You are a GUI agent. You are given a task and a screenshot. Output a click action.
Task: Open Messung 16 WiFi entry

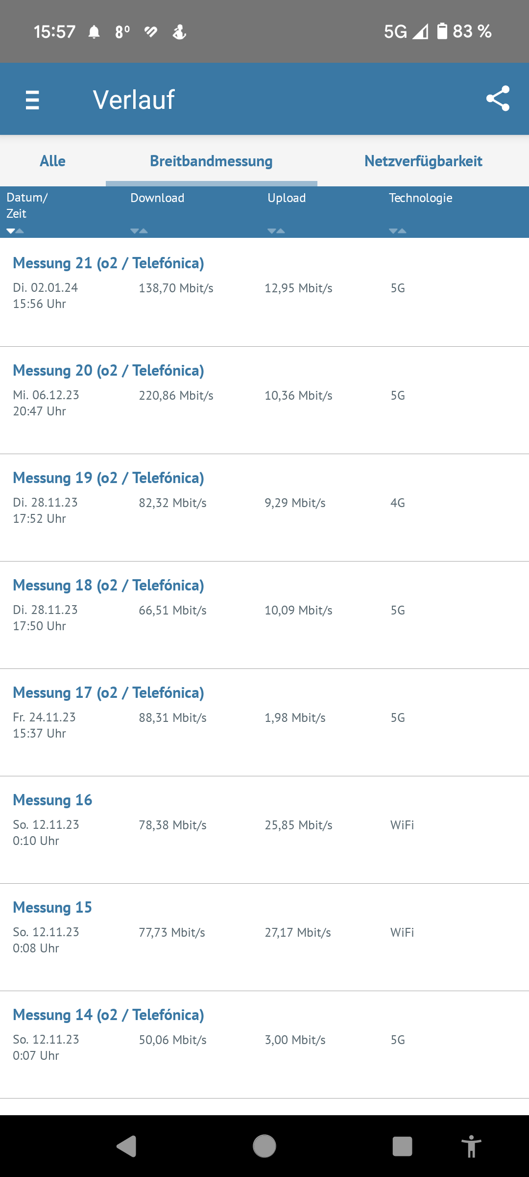[264, 830]
